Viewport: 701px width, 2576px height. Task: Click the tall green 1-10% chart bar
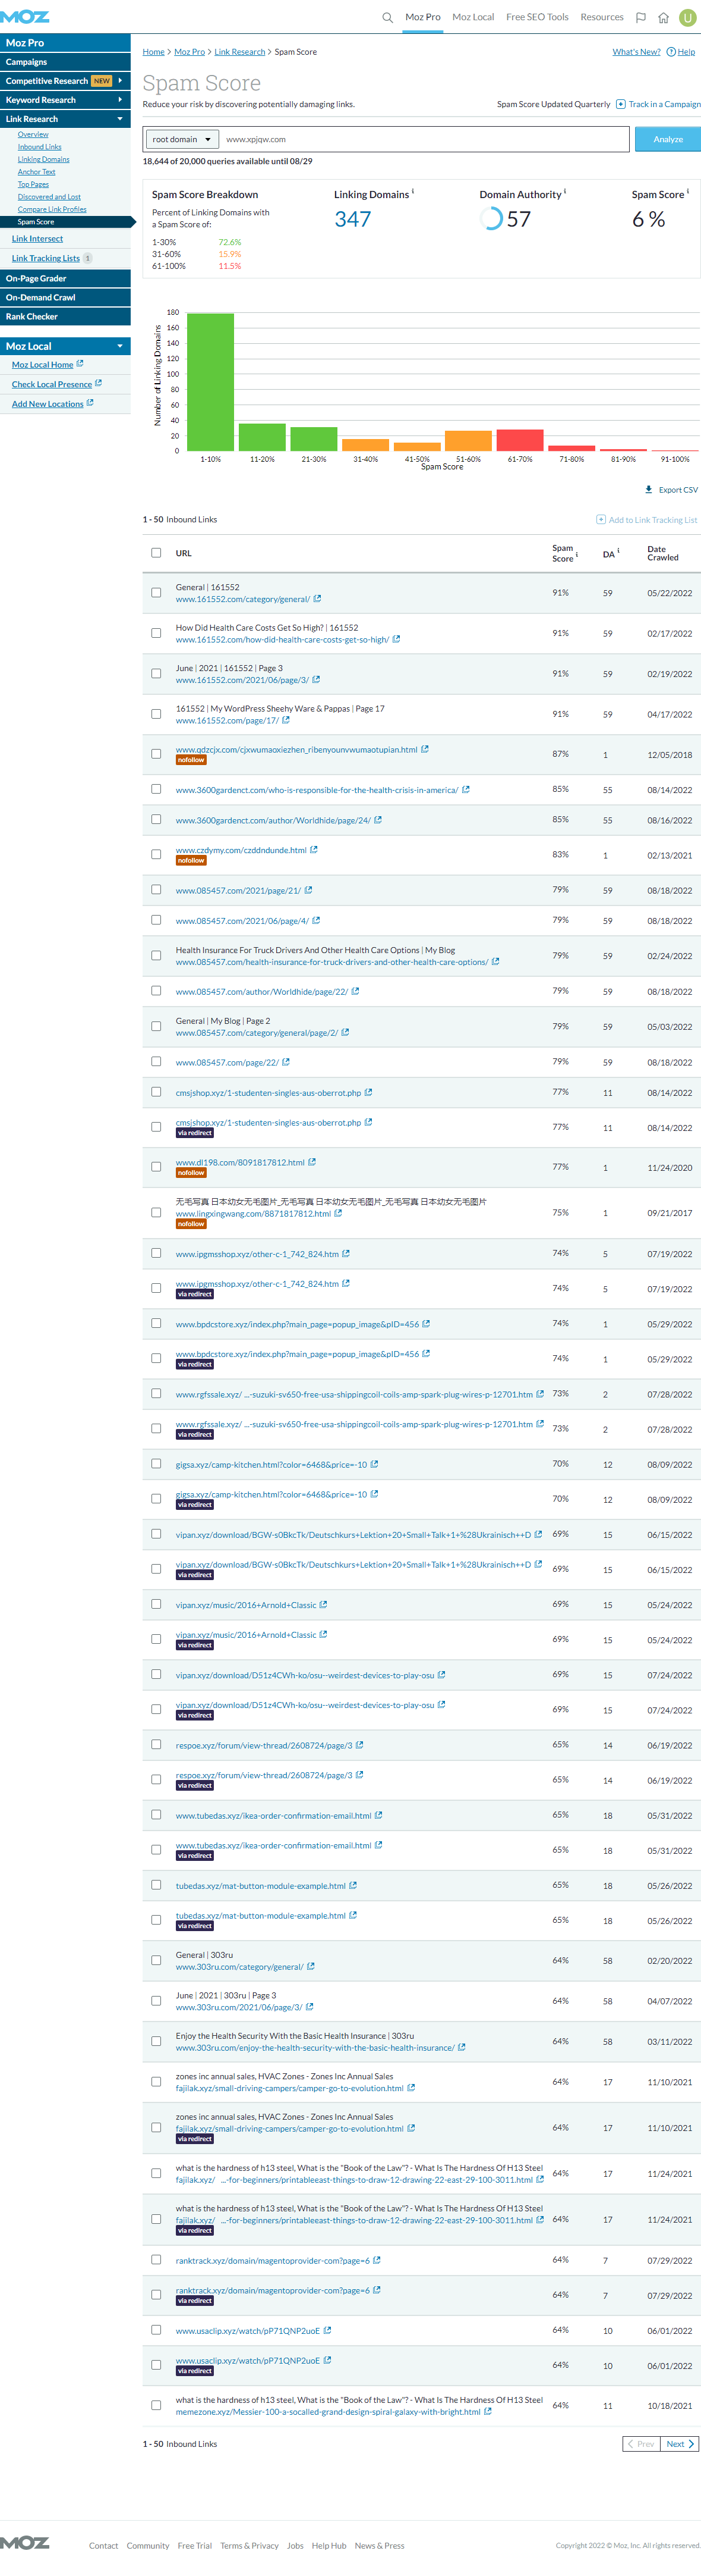pyautogui.click(x=210, y=382)
